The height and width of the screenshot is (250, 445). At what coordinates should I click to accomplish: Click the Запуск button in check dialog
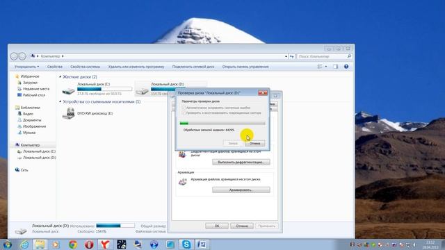(233, 143)
